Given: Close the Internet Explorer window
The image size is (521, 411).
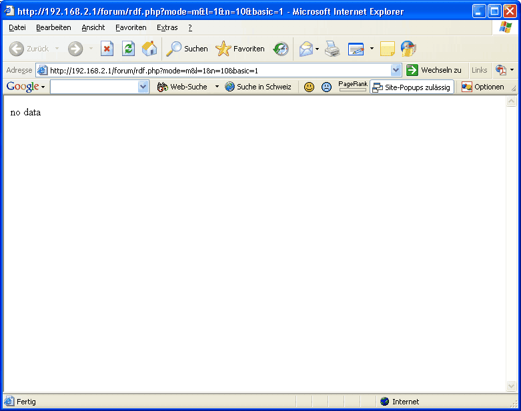Looking at the screenshot, I should click(510, 11).
